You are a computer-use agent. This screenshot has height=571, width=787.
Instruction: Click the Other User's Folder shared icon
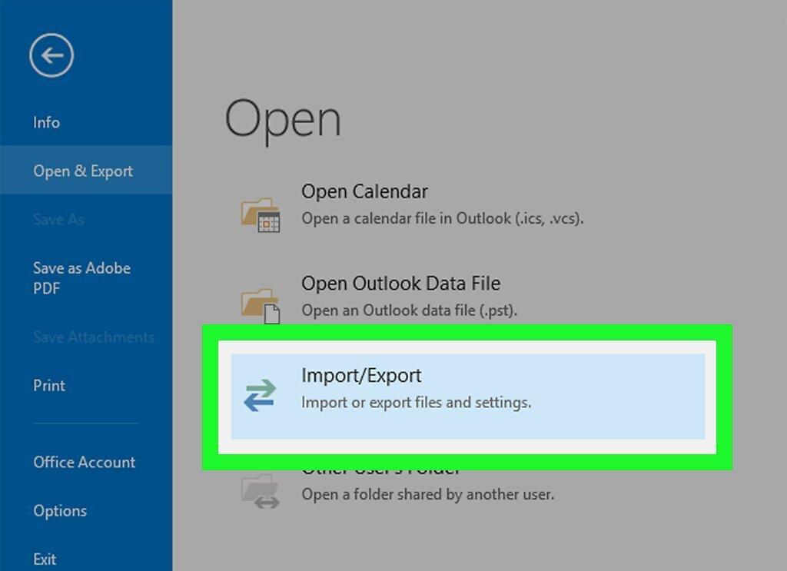pyautogui.click(x=261, y=491)
